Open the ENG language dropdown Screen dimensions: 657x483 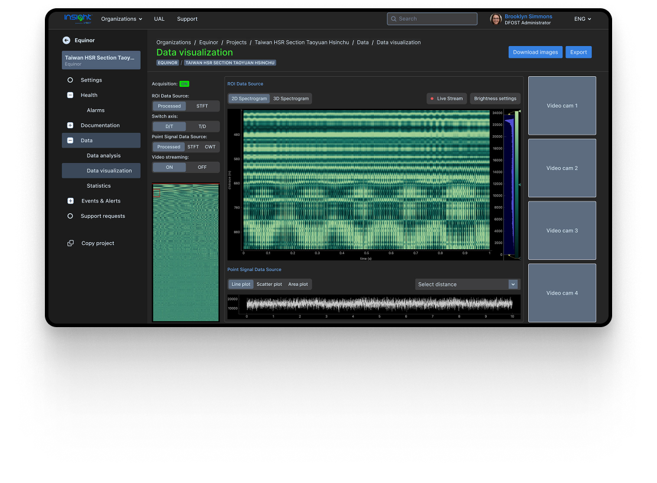coord(583,19)
